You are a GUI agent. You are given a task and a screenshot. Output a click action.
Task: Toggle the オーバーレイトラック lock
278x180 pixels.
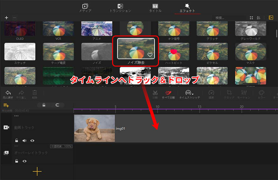click(x=16, y=161)
